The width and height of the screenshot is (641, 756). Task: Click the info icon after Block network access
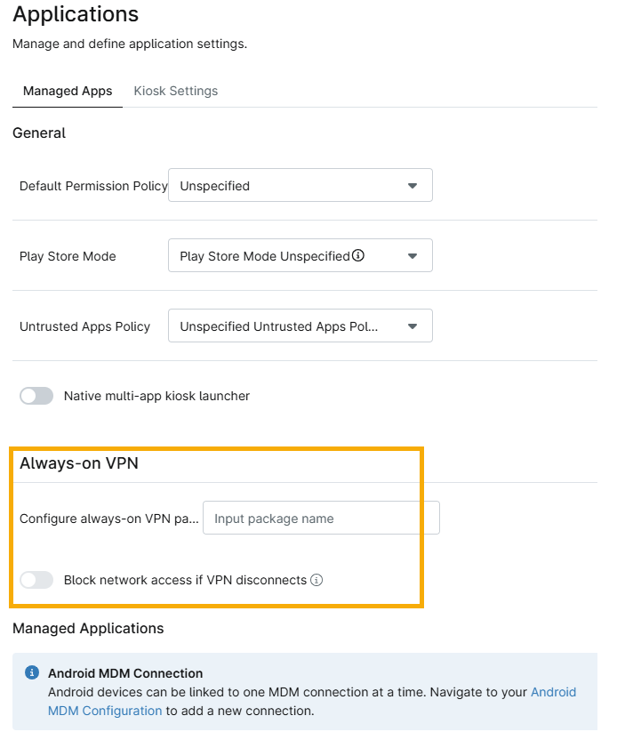(x=316, y=580)
